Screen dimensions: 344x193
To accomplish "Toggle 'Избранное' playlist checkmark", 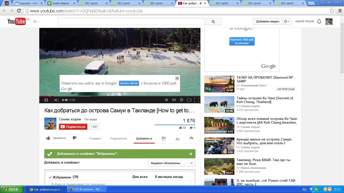I will 50,177.
